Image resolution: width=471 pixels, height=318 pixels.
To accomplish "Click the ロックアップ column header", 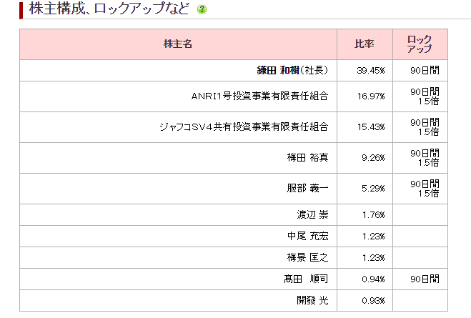I will coord(420,44).
